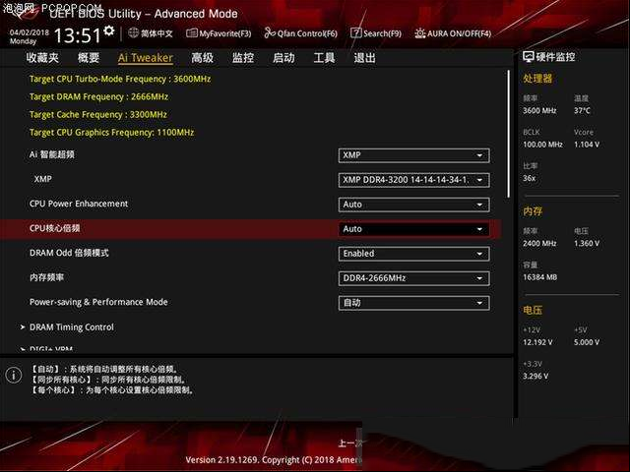Screen dimensions: 630x472
Task: Click Target CPU Graphics Frequency text
Action: pos(111,132)
